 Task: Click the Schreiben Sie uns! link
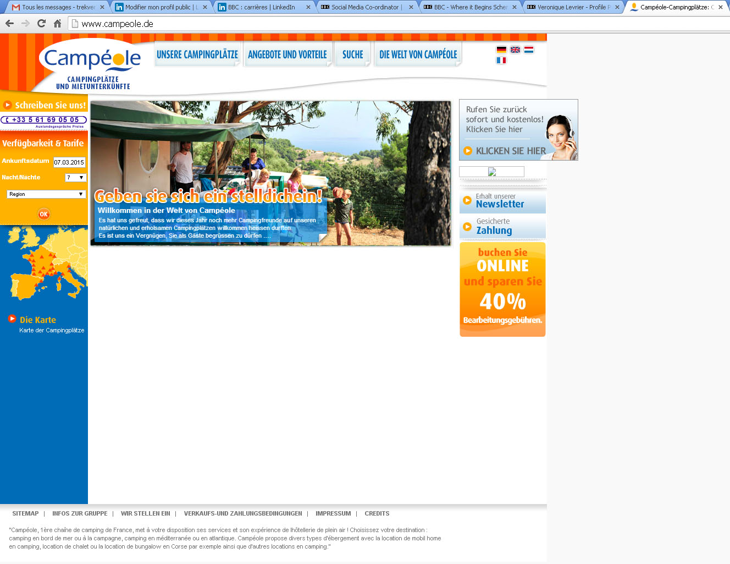click(51, 105)
